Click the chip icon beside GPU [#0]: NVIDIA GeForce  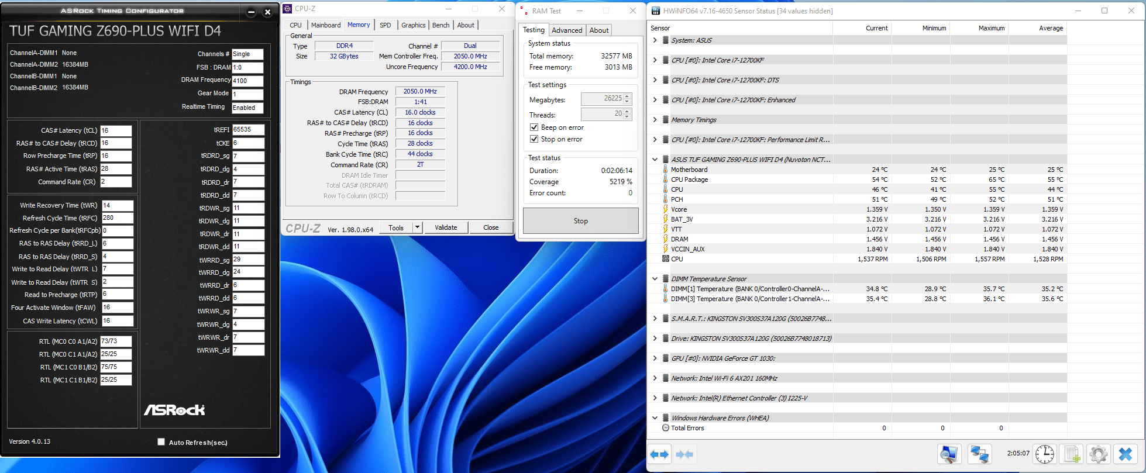tap(666, 358)
